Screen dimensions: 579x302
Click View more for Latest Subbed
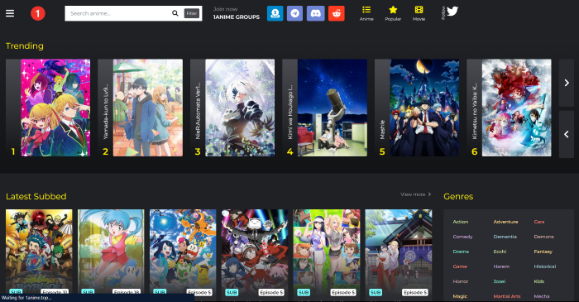pos(416,194)
